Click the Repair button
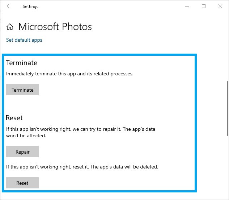This screenshot has height=200, width=229. [x=22, y=152]
